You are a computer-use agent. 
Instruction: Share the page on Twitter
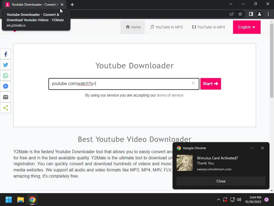[5, 65]
